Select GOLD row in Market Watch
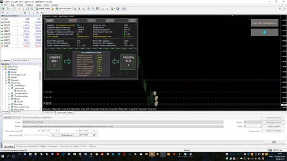The width and height of the screenshot is (287, 161). tap(21, 46)
